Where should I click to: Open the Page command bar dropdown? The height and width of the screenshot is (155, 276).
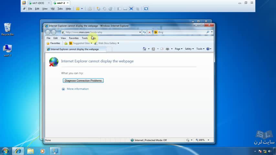coord(178,49)
